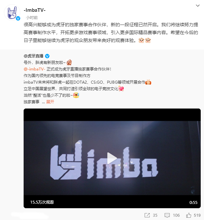Click the verified badge beside 虎牙直播
Image resolution: width=204 pixels, height=220 pixels.
click(x=47, y=56)
